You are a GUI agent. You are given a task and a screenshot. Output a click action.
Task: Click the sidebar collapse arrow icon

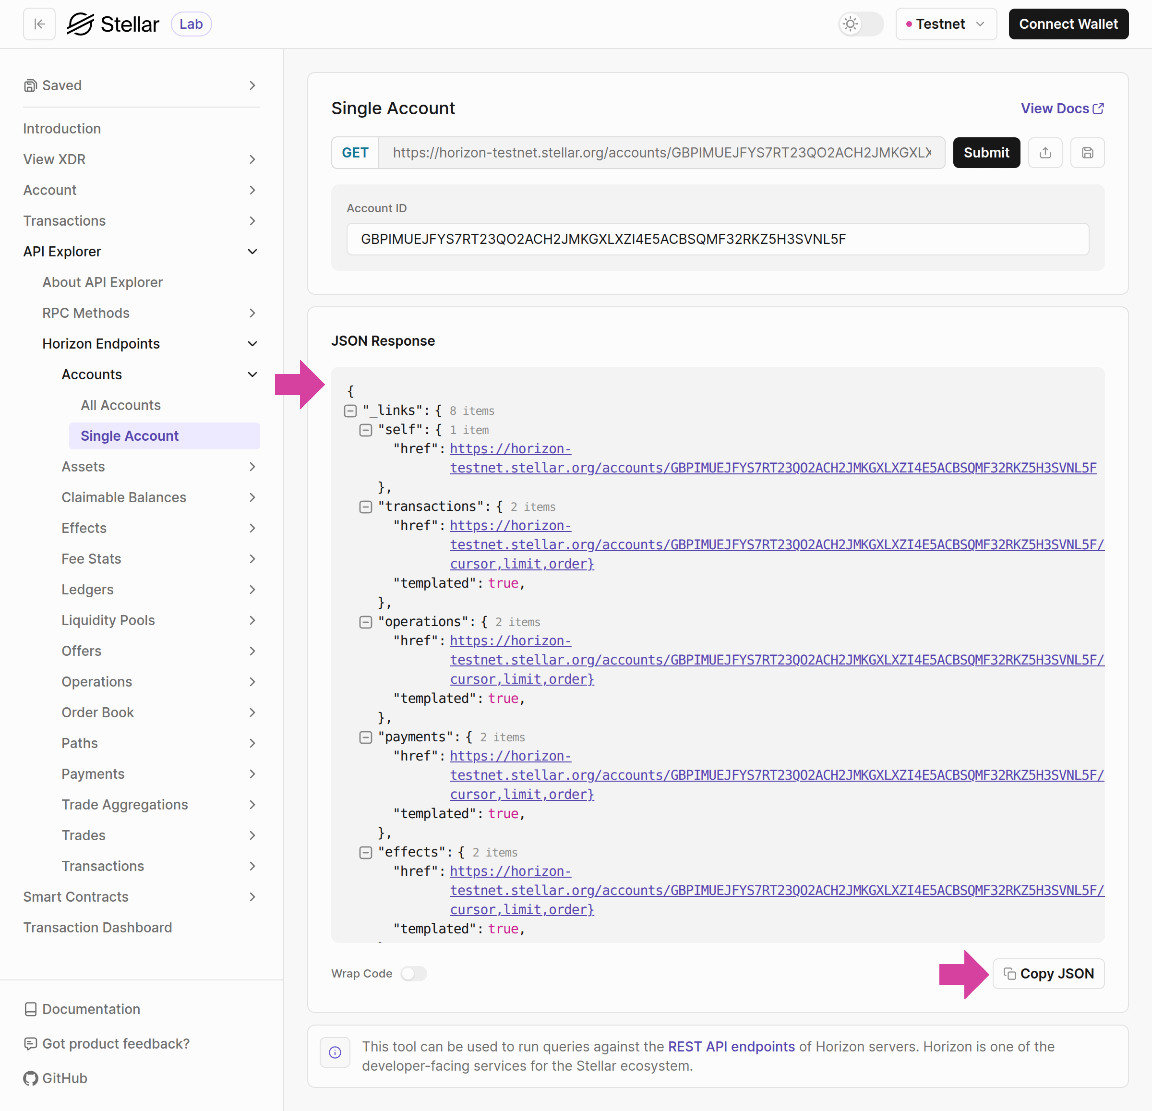tap(39, 24)
